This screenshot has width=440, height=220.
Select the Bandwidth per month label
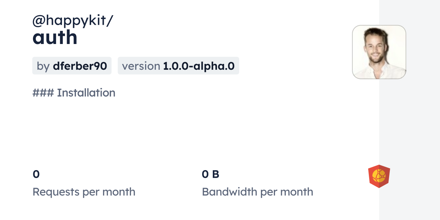[x=257, y=192]
